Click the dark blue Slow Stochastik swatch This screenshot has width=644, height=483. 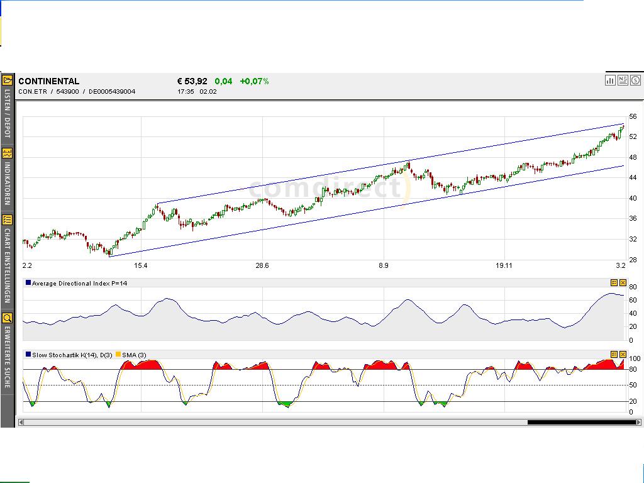28,354
